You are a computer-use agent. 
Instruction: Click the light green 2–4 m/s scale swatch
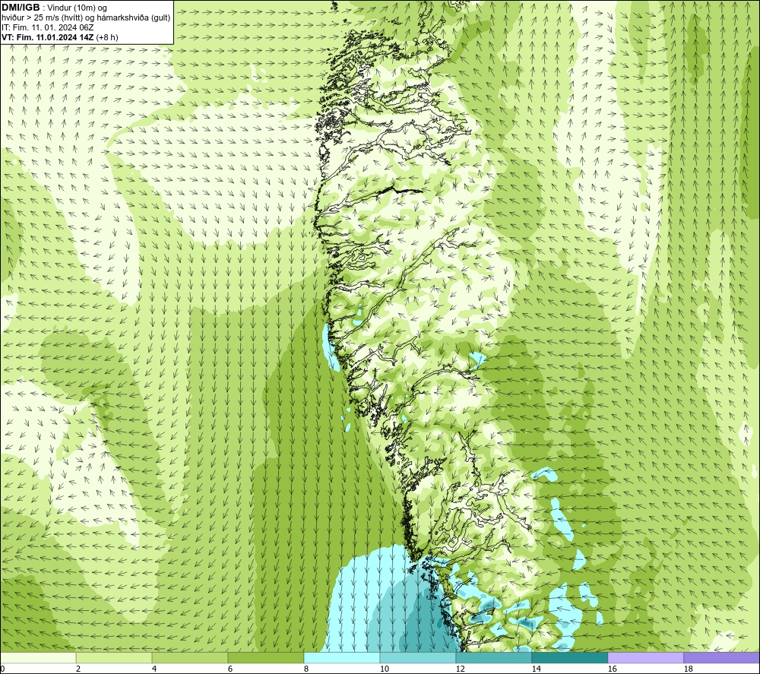[114, 657]
